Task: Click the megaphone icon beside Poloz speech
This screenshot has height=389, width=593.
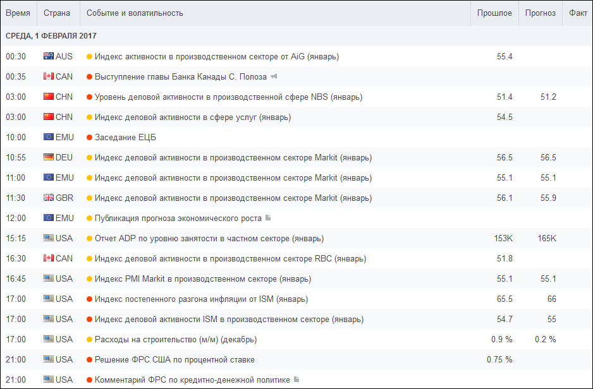Action: 274,76
